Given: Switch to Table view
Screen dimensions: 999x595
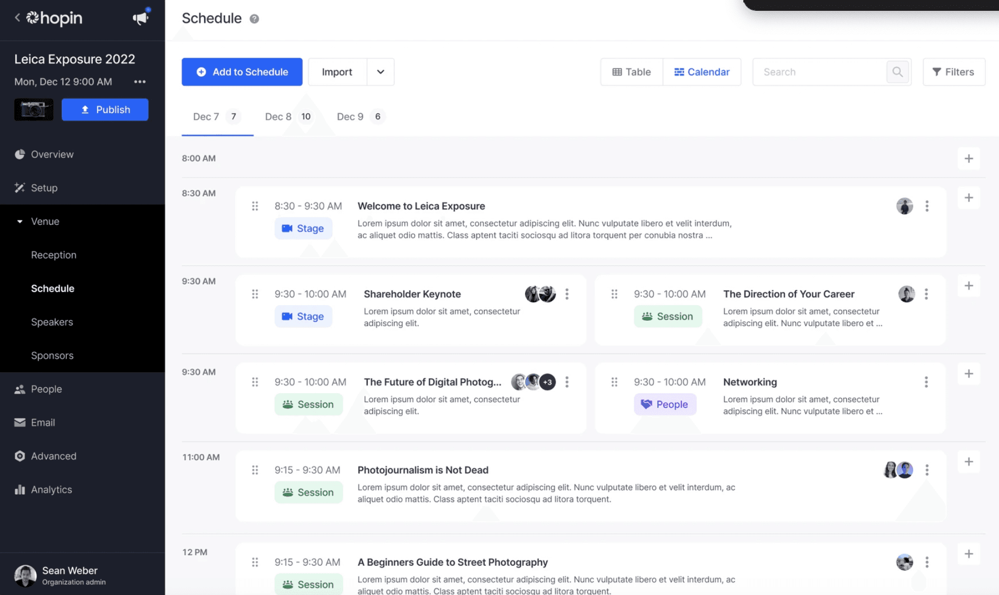Looking at the screenshot, I should [631, 72].
